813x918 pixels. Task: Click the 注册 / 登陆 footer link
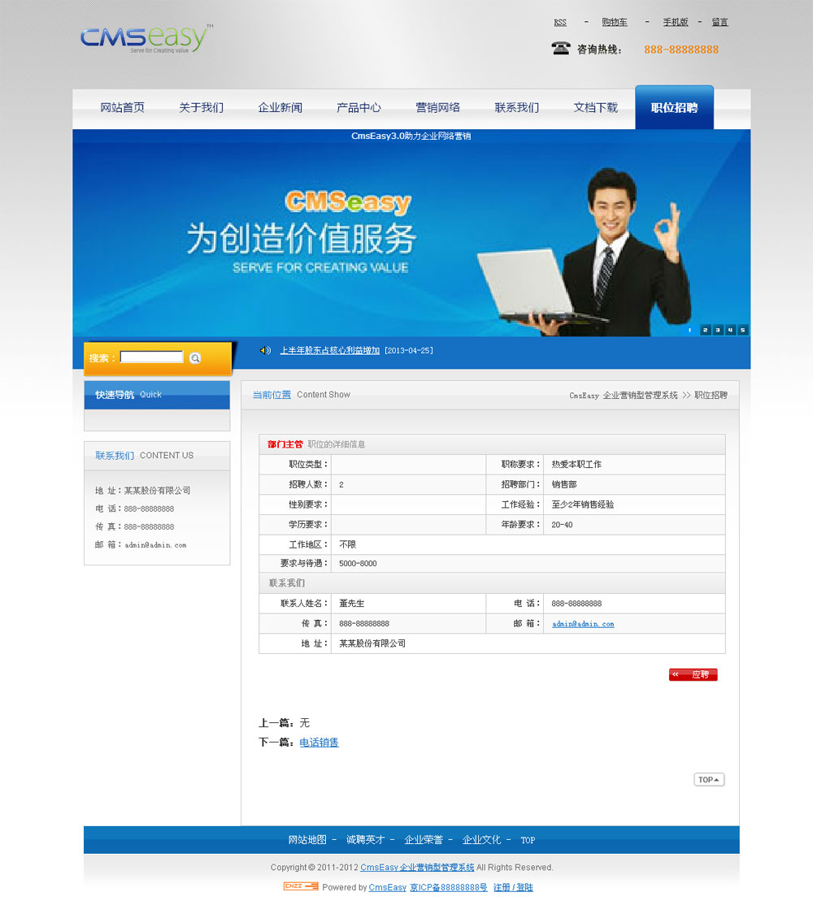pyautogui.click(x=513, y=887)
